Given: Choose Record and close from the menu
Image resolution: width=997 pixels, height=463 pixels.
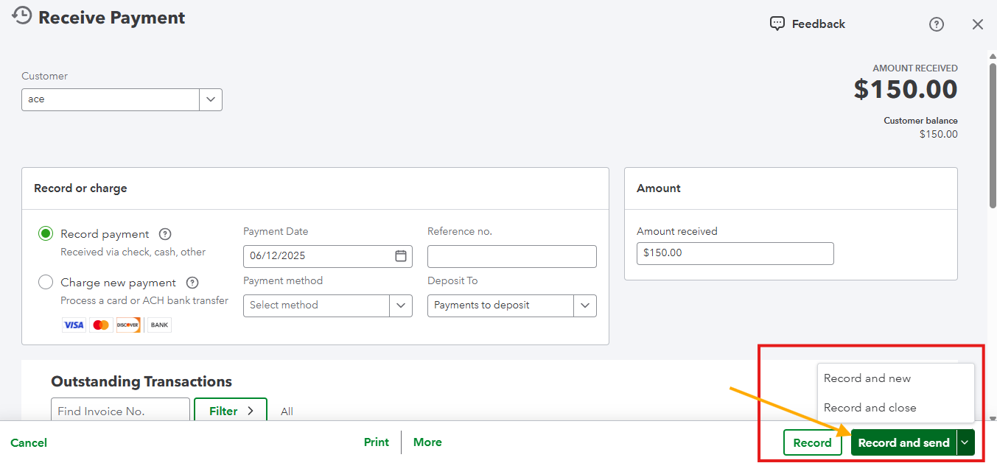Looking at the screenshot, I should 870,408.
